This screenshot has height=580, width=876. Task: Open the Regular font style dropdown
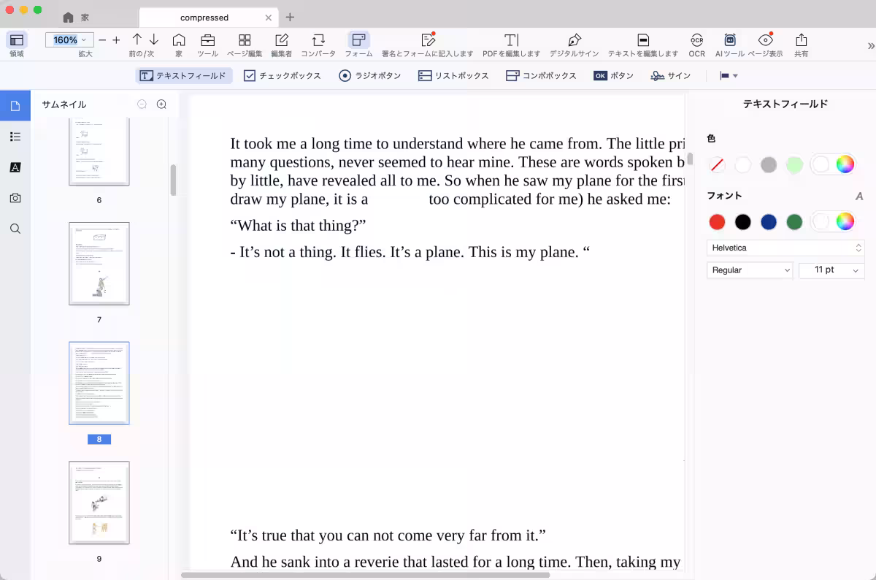750,270
